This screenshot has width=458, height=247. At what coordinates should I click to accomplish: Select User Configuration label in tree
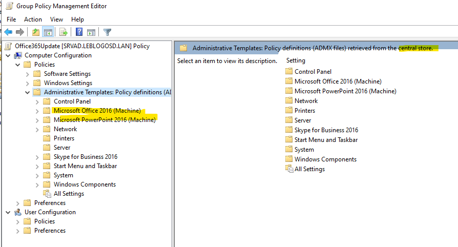click(x=50, y=212)
